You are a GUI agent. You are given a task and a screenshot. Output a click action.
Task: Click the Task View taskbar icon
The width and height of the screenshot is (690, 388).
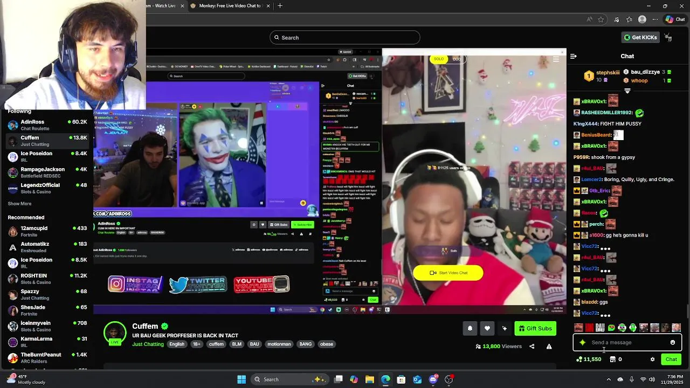coord(338,379)
